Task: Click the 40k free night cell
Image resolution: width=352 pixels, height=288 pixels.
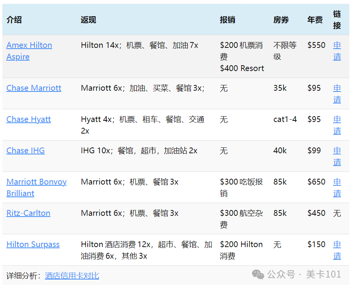Action: click(x=280, y=151)
